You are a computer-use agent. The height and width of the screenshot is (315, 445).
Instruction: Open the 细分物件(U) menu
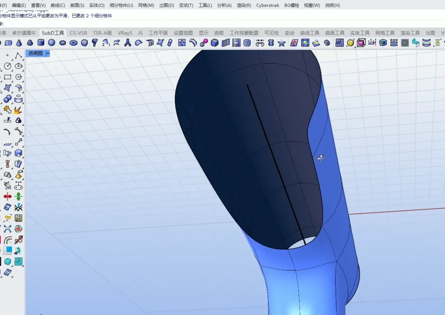pos(121,5)
